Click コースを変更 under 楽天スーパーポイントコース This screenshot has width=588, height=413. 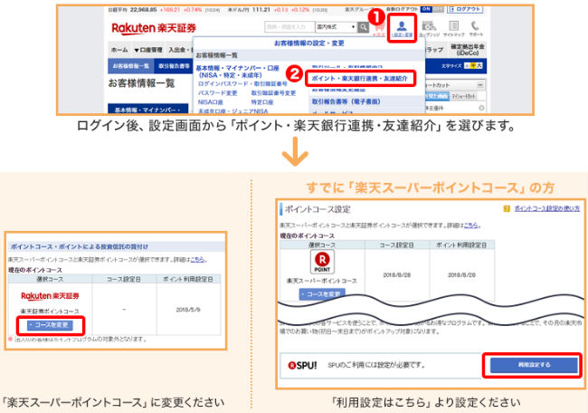click(x=322, y=294)
